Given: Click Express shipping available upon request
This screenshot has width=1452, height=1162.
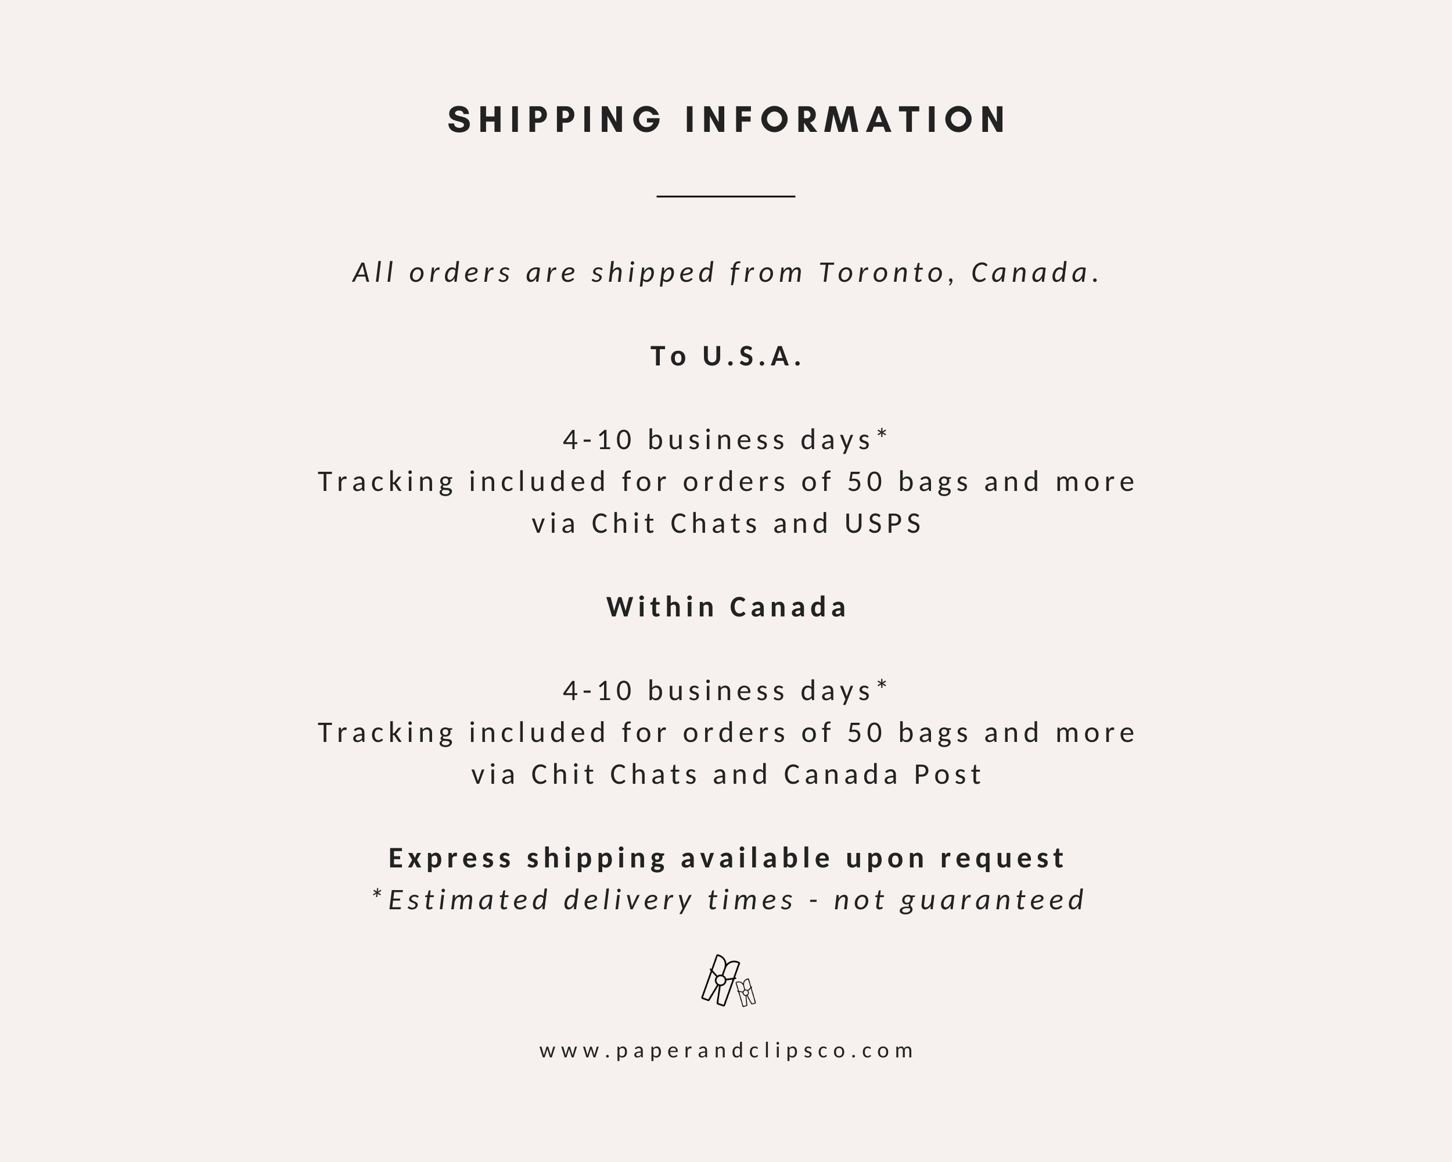Looking at the screenshot, I should point(727,858).
